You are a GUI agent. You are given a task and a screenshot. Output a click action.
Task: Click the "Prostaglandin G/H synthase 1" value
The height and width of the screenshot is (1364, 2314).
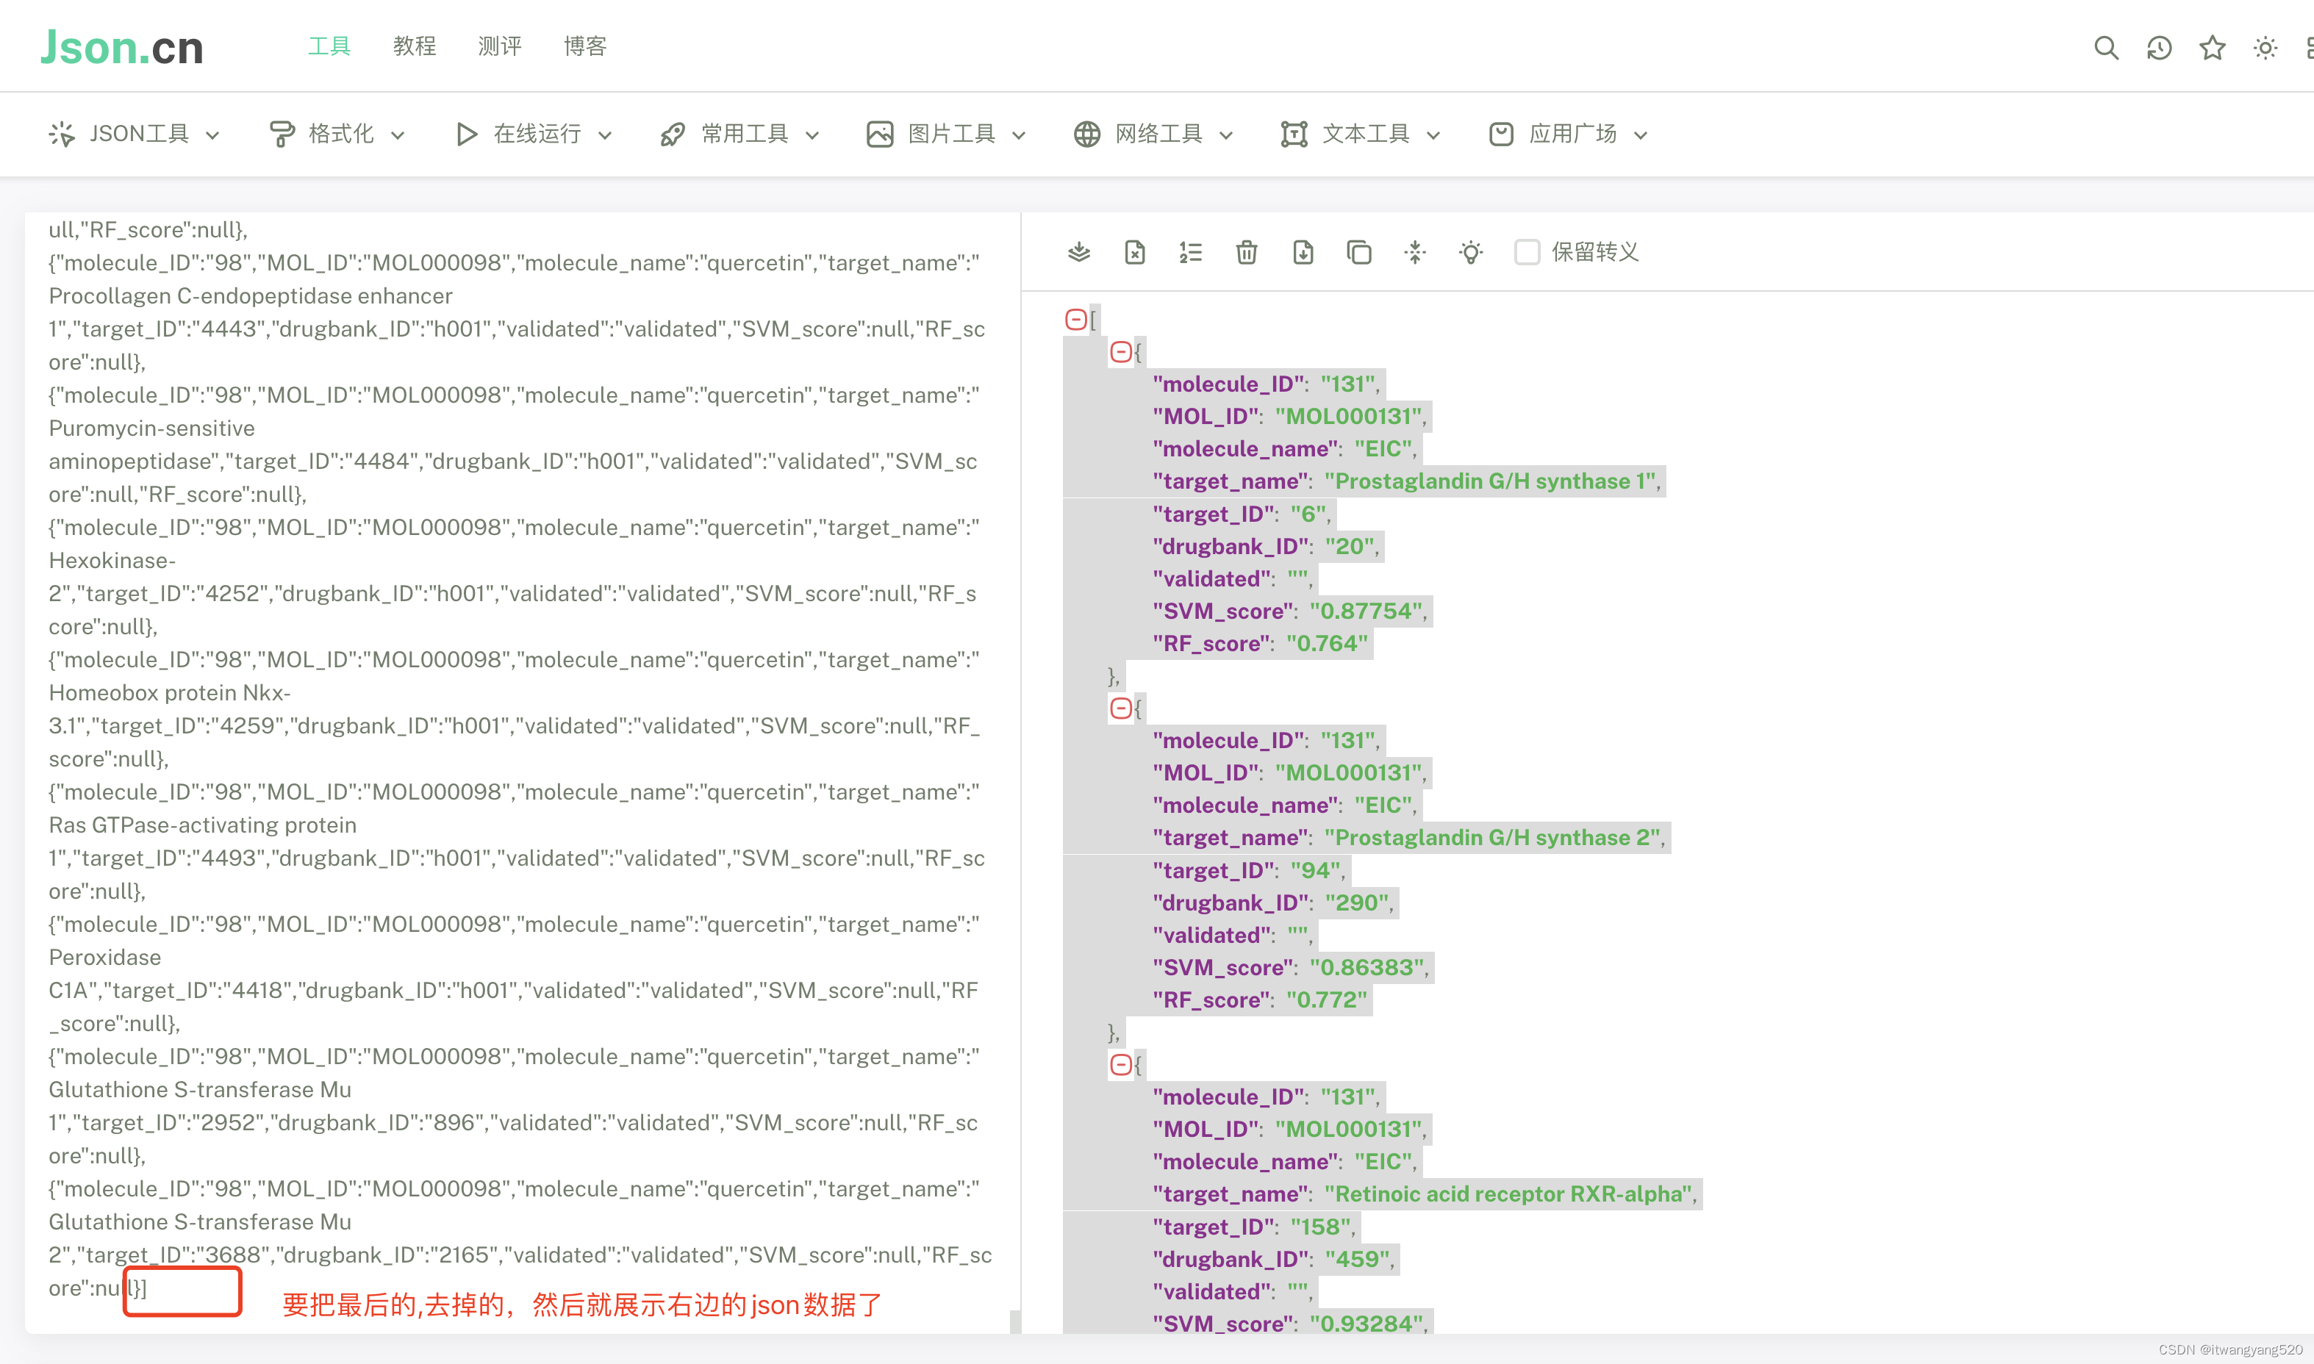pyautogui.click(x=1490, y=481)
